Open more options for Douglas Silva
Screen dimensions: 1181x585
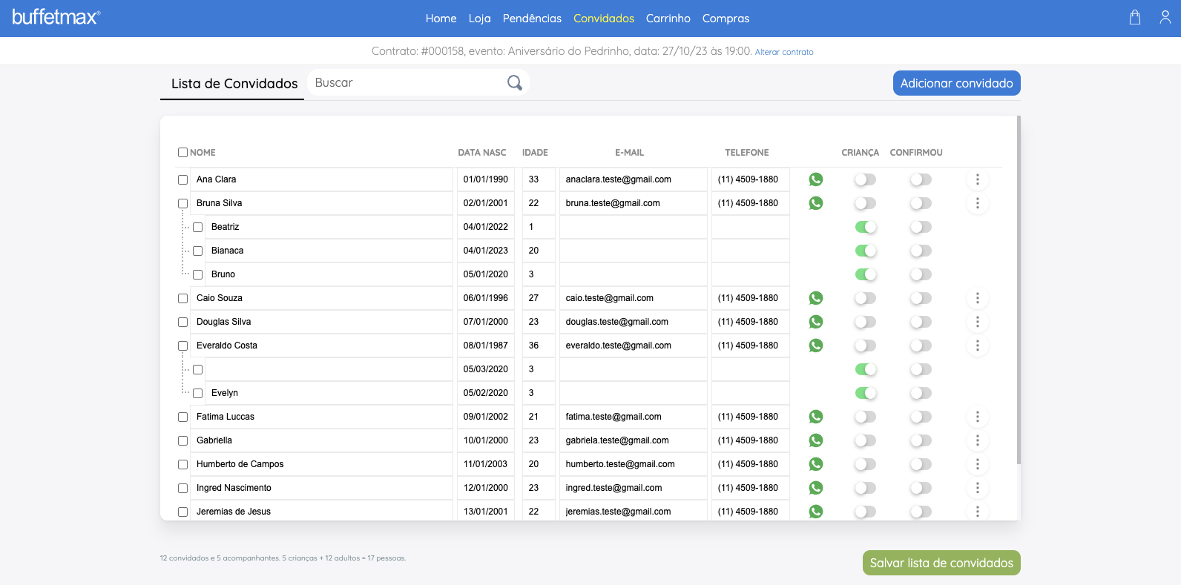pos(978,322)
